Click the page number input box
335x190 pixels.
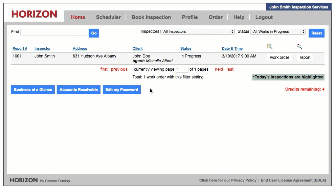[x=182, y=69]
